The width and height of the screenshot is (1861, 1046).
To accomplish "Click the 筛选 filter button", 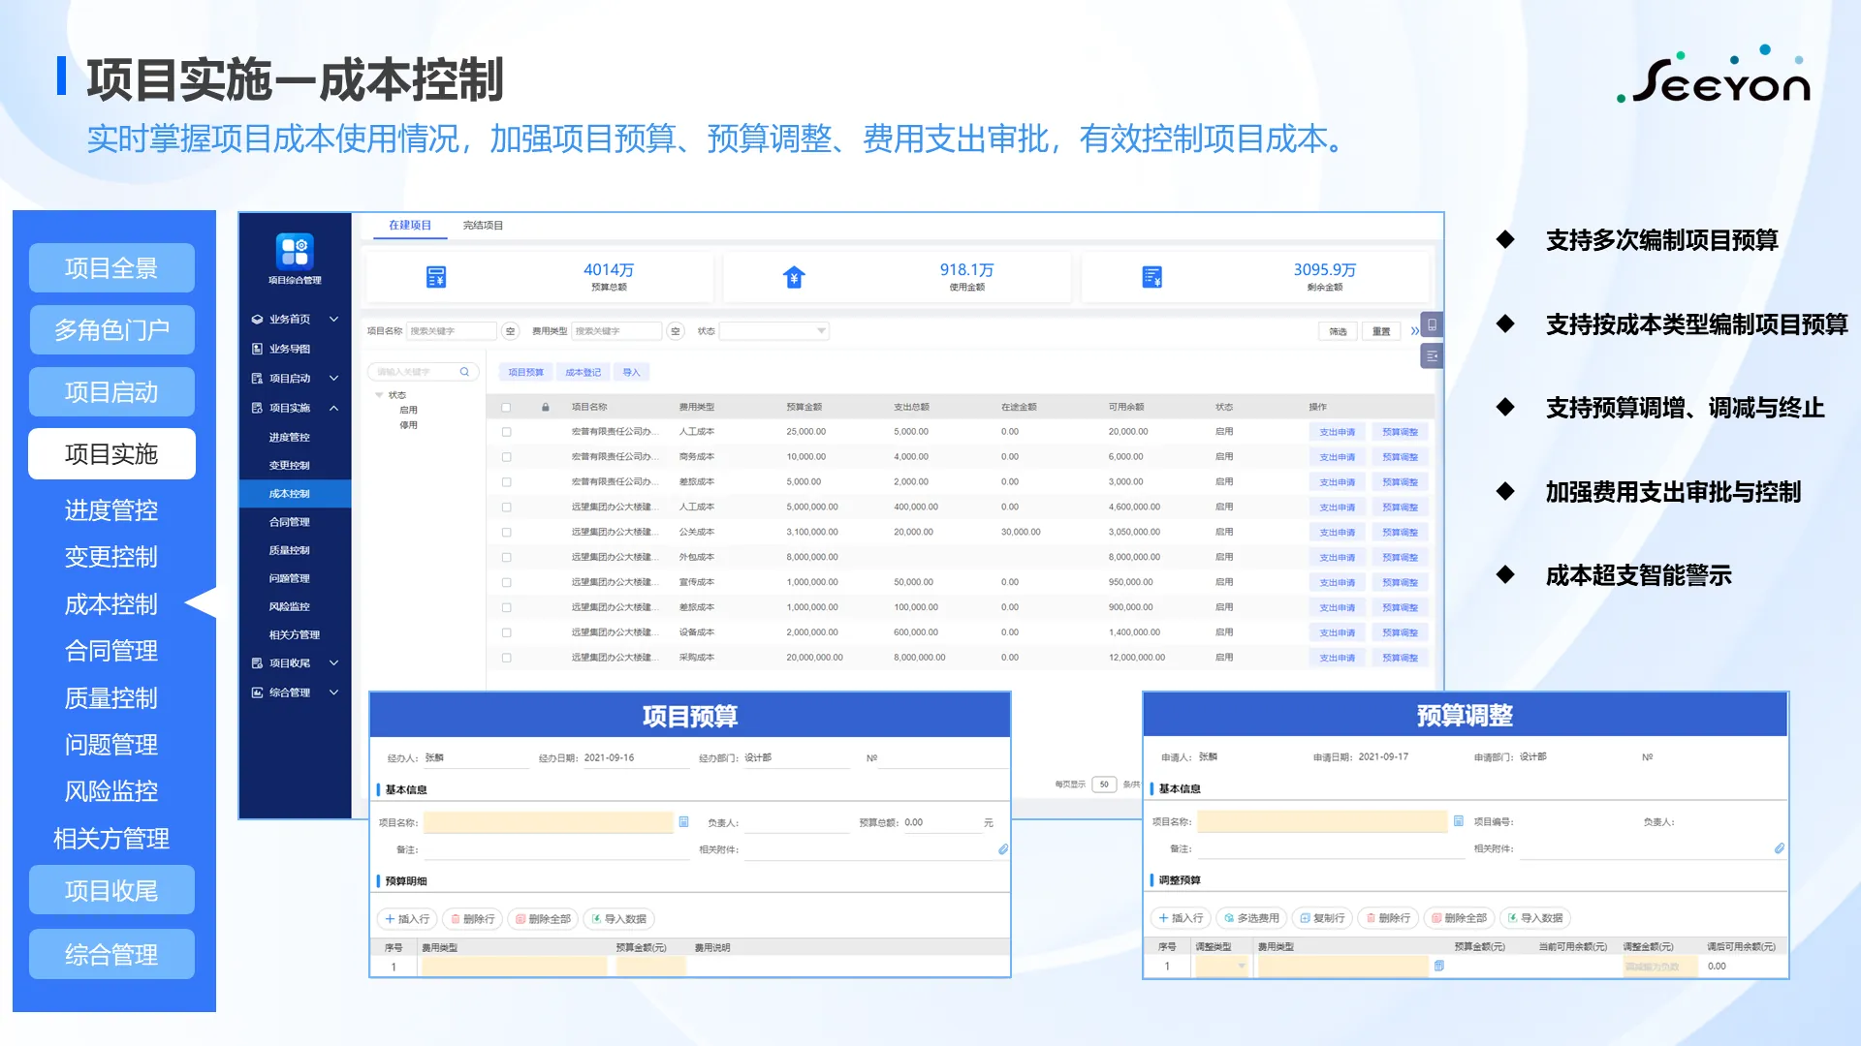I will 1338,331.
